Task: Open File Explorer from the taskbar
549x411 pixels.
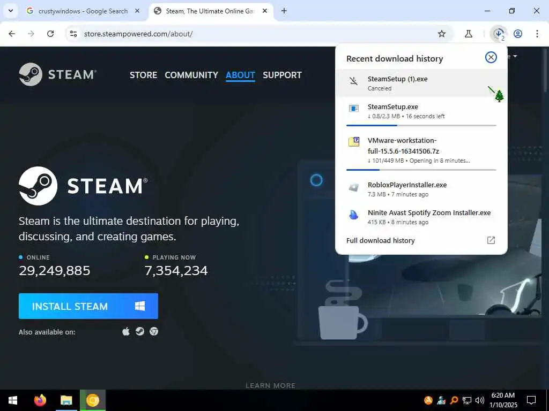Action: click(x=66, y=400)
